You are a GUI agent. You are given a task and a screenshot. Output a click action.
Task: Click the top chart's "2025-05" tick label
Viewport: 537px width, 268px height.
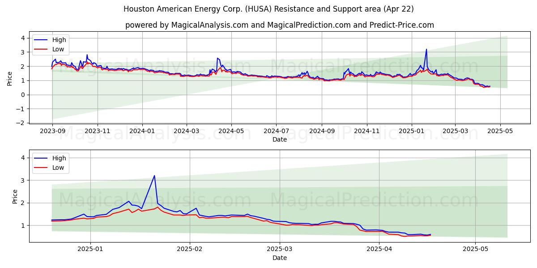[x=500, y=131]
